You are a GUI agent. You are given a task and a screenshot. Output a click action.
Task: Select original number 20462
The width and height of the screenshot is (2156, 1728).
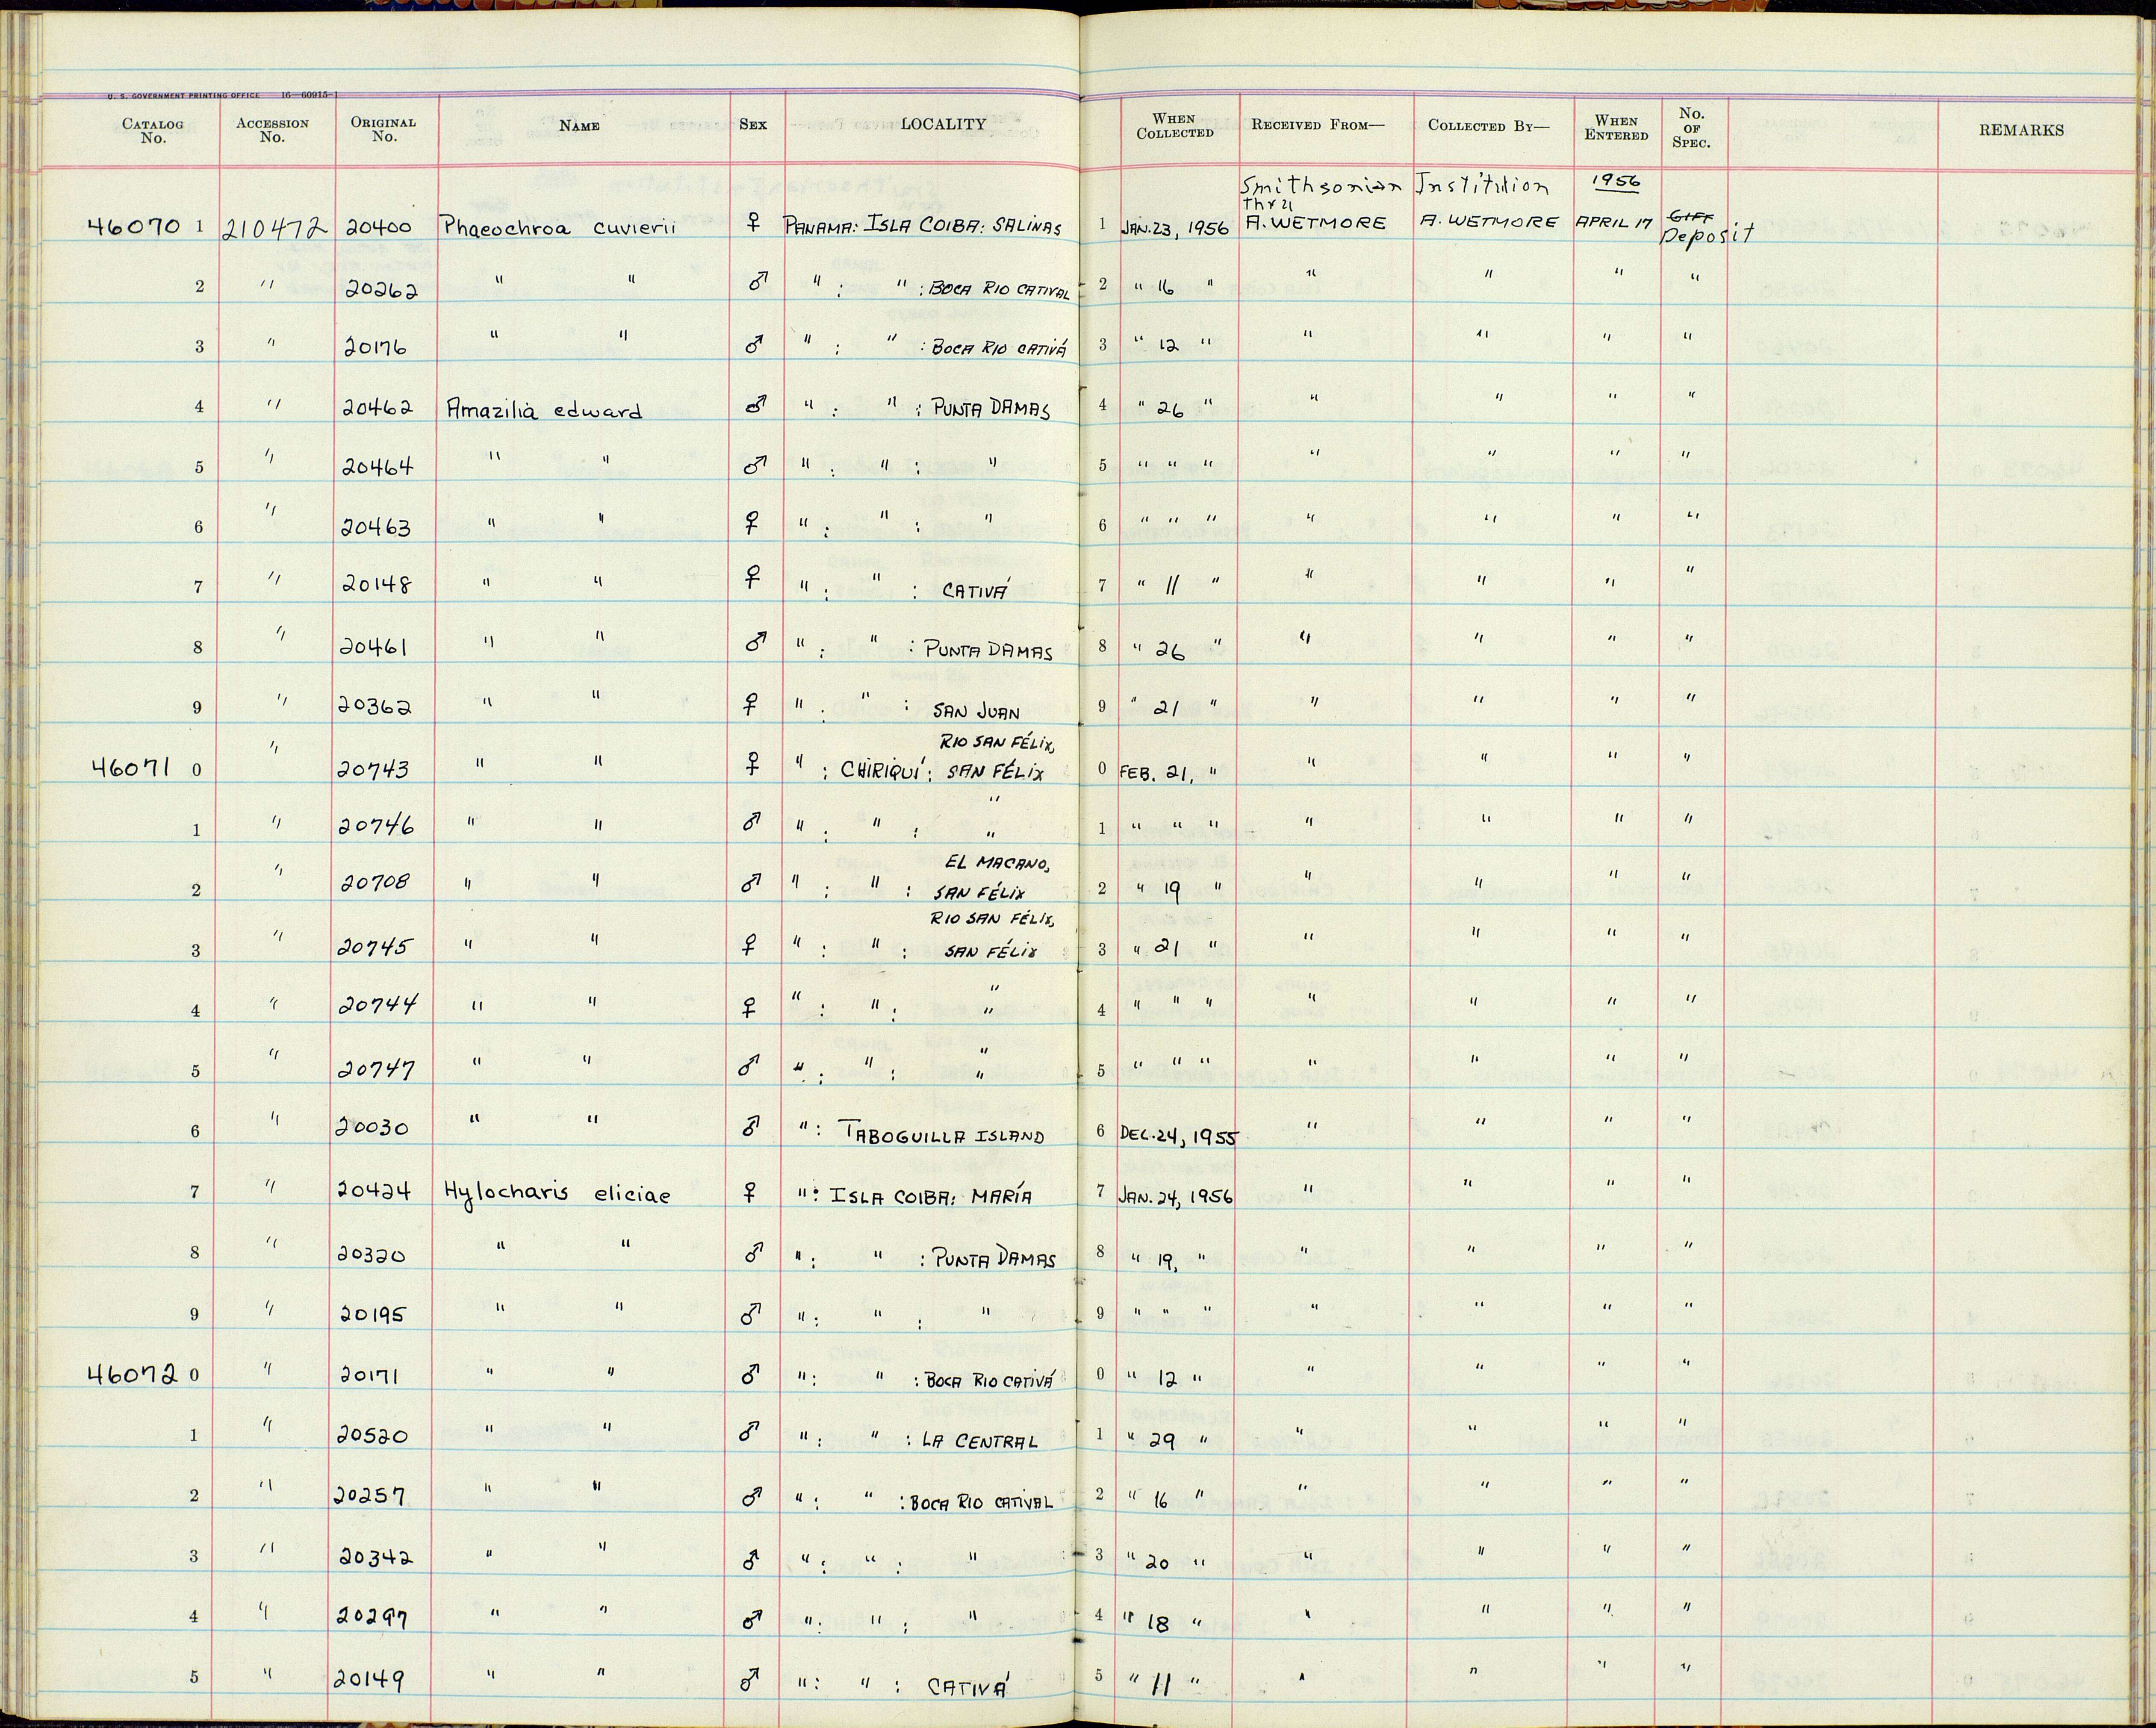pyautogui.click(x=377, y=408)
